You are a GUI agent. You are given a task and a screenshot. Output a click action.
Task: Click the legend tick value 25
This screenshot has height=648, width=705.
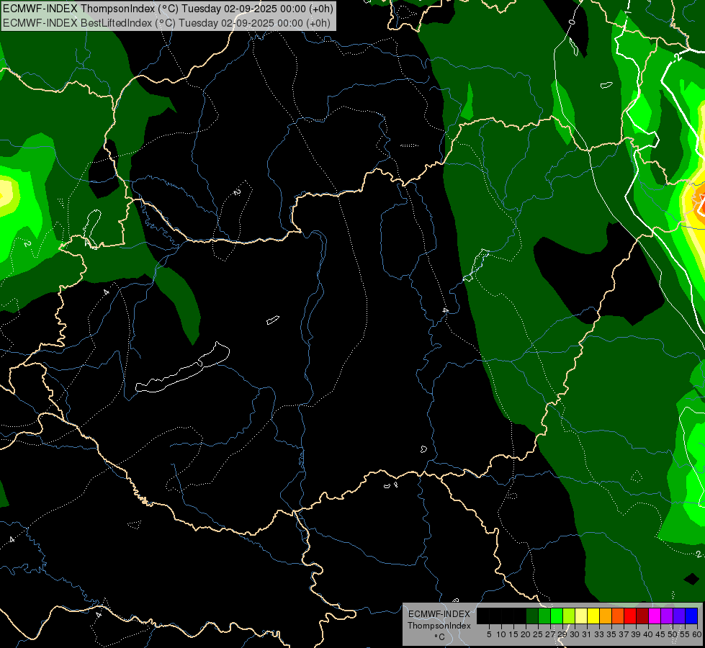538,634
